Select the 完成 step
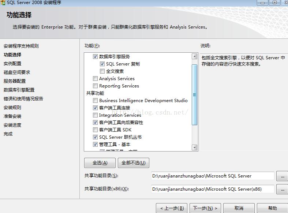The image size is (288, 213). point(8,134)
